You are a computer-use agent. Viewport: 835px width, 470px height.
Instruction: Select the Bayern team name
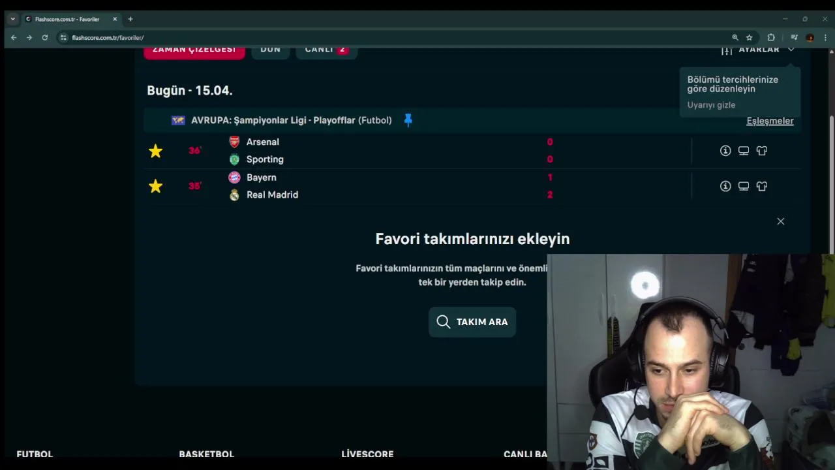(x=262, y=178)
